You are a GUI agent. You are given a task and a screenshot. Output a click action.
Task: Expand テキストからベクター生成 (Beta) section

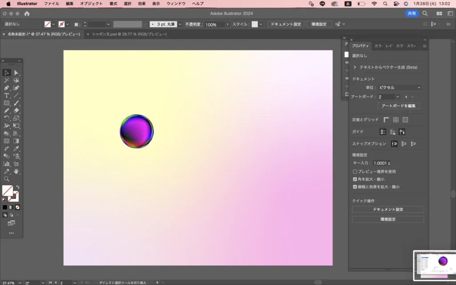point(355,67)
